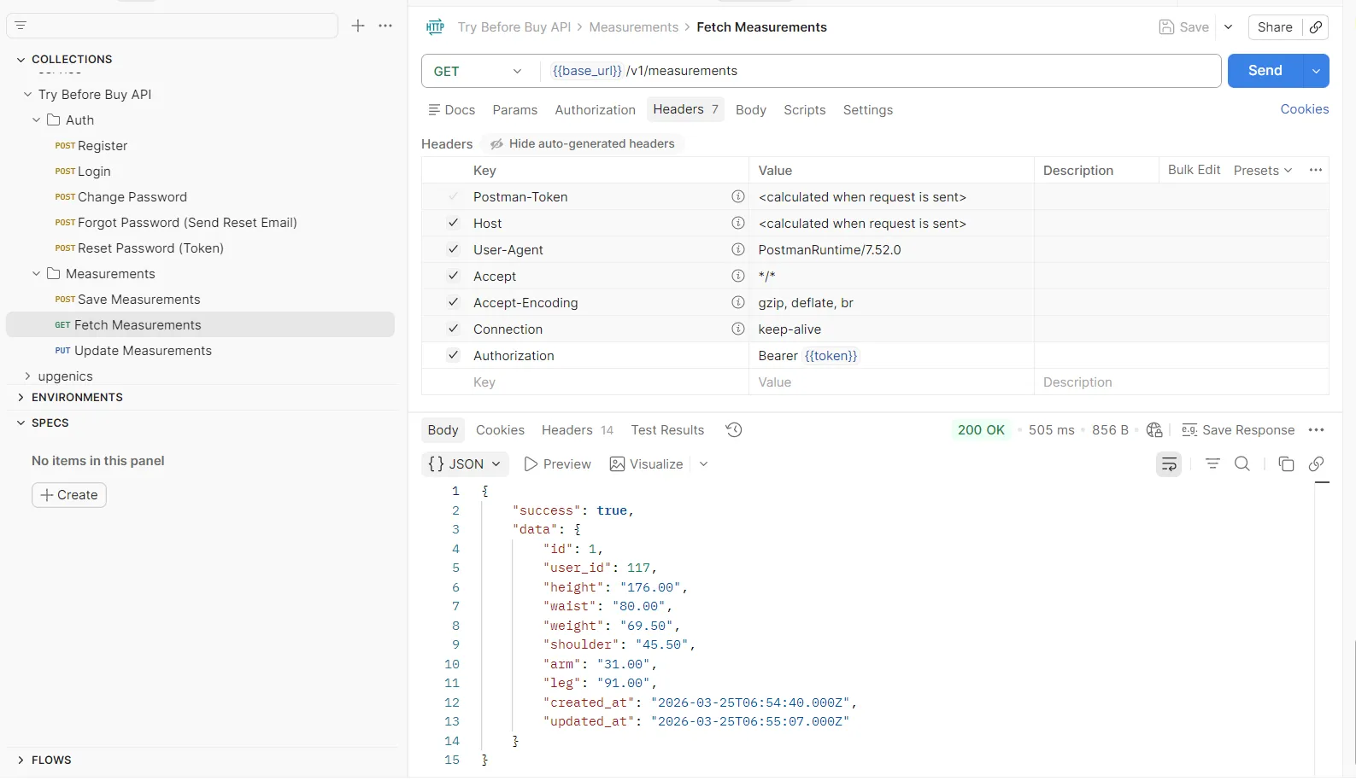This screenshot has width=1356, height=781.
Task: Click the wrap lines icon in response toolbar
Action: [1168, 464]
